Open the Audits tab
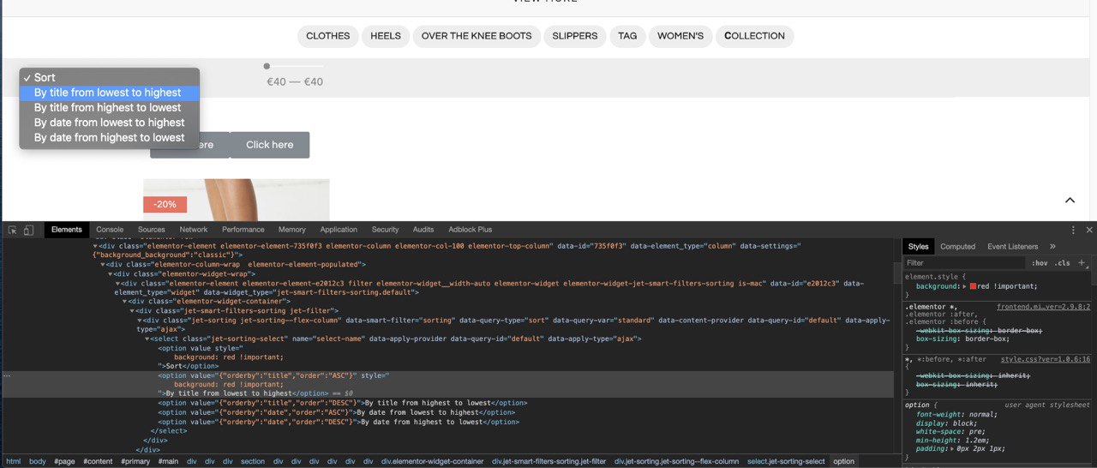The image size is (1097, 468). click(423, 230)
